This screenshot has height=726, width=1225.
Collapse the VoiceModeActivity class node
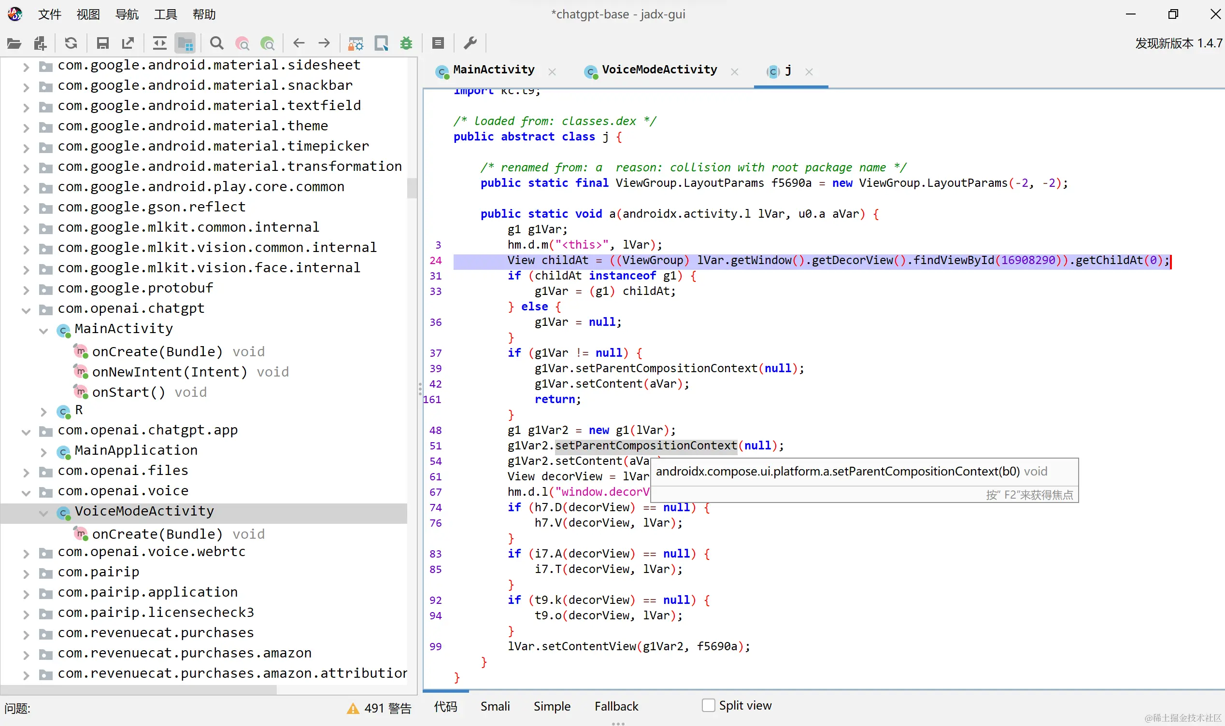point(43,513)
